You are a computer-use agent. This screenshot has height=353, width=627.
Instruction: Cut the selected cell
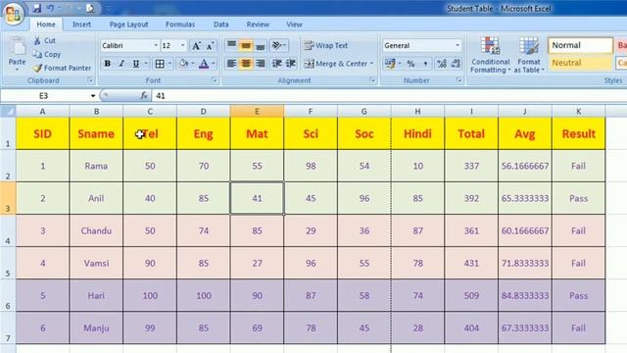pos(44,40)
